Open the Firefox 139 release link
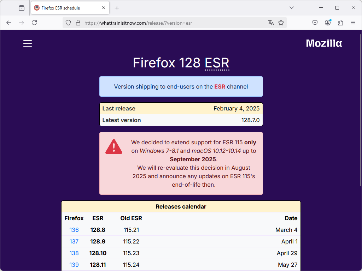The width and height of the screenshot is (362, 271). coord(74,265)
